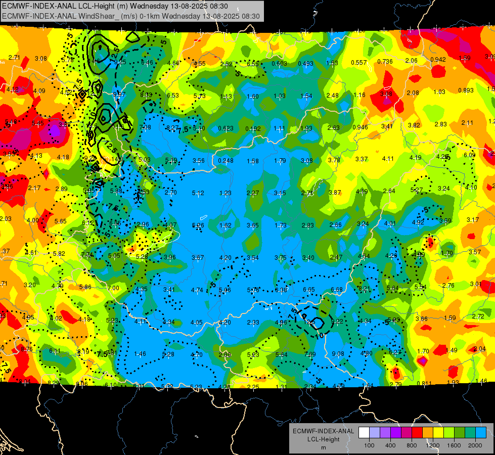
Task: Click the grid value 5.65
Action: (x=61, y=221)
